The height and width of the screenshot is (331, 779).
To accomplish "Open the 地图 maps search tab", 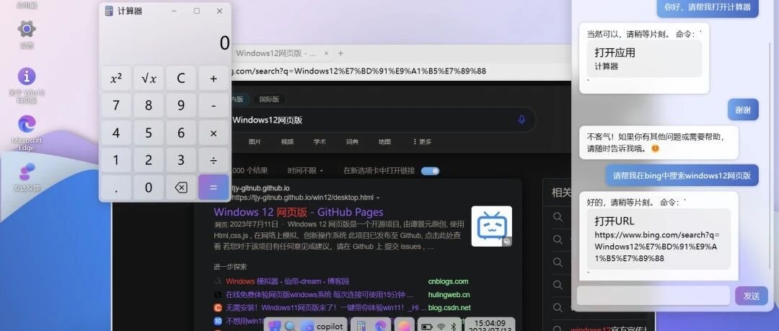I will pyautogui.click(x=384, y=141).
